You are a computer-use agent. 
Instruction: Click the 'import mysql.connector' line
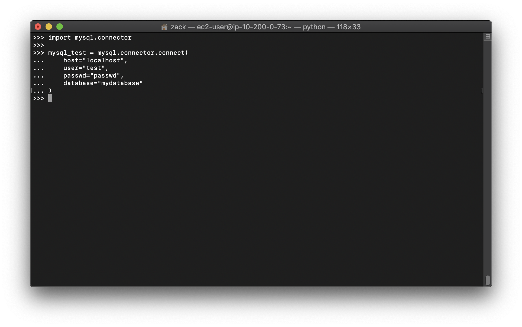90,38
